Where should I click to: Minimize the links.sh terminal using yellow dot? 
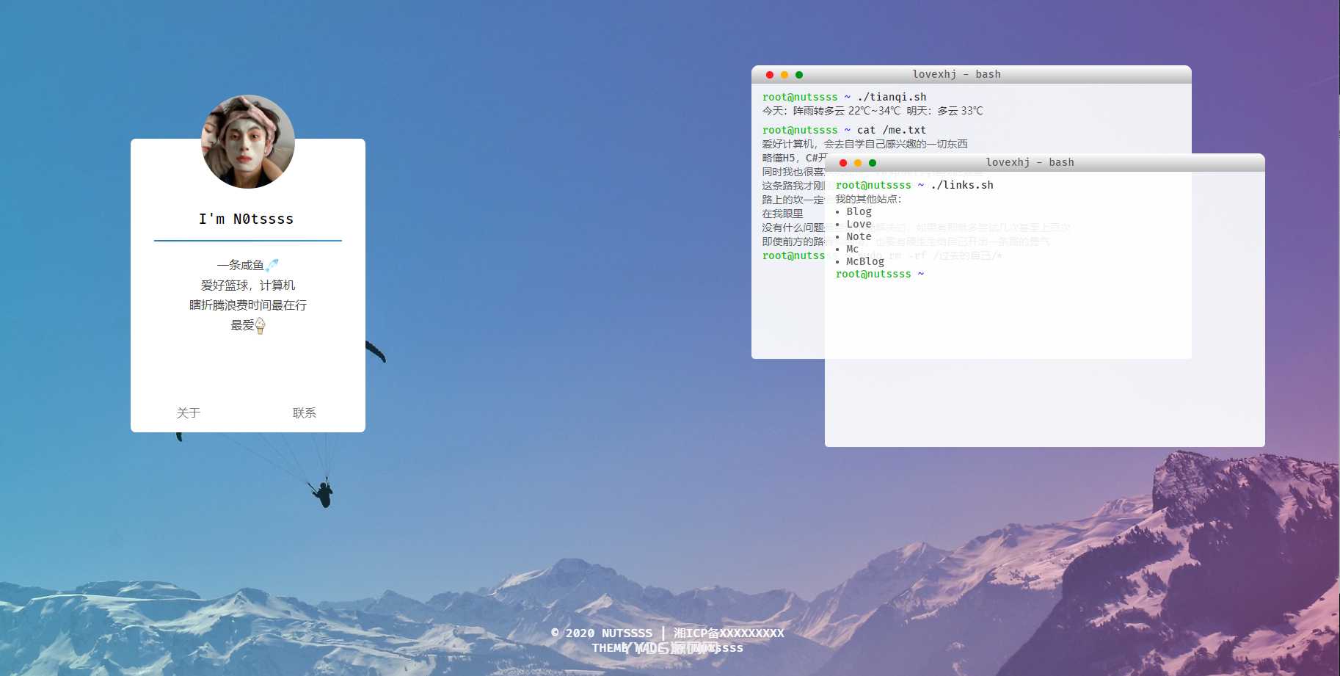(858, 163)
